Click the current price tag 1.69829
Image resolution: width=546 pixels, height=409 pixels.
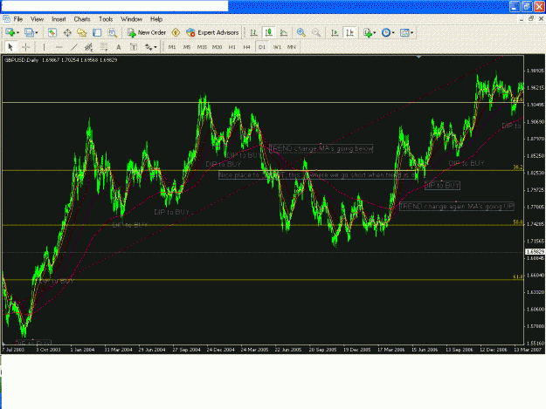click(x=535, y=251)
